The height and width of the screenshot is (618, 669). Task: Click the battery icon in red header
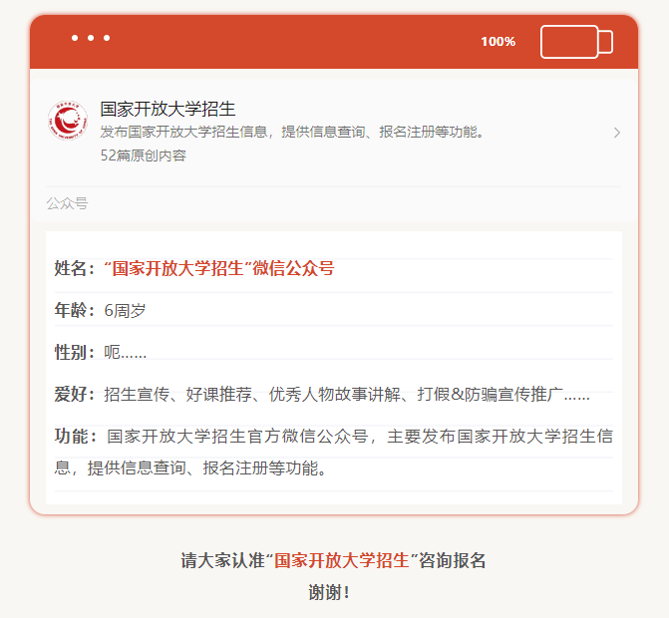(x=576, y=42)
